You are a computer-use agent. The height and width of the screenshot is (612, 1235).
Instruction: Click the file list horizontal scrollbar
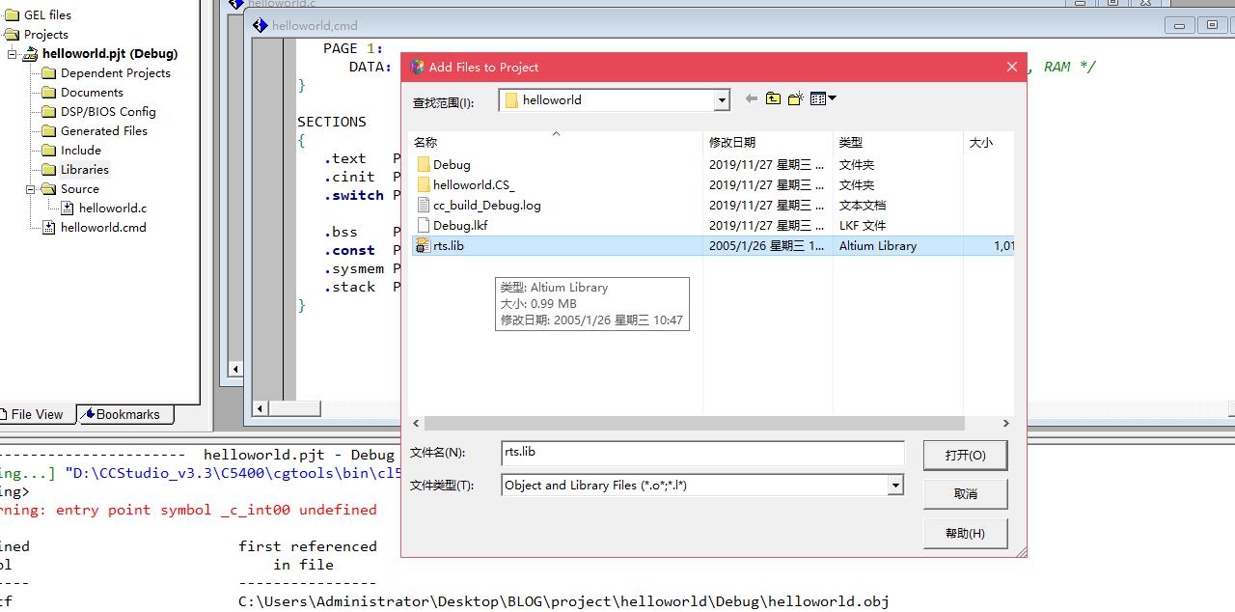[x=693, y=424]
